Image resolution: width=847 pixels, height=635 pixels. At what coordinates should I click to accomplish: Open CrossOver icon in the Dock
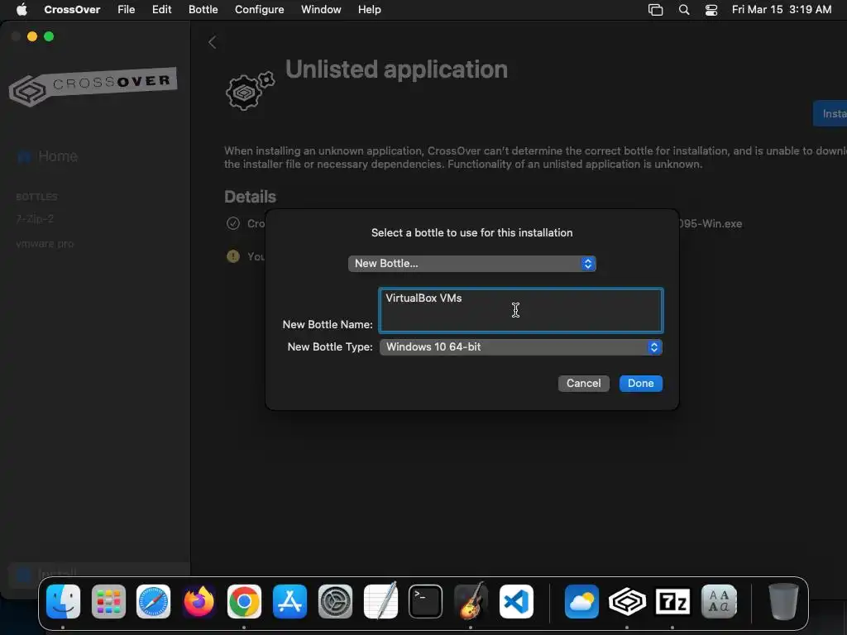tap(627, 602)
